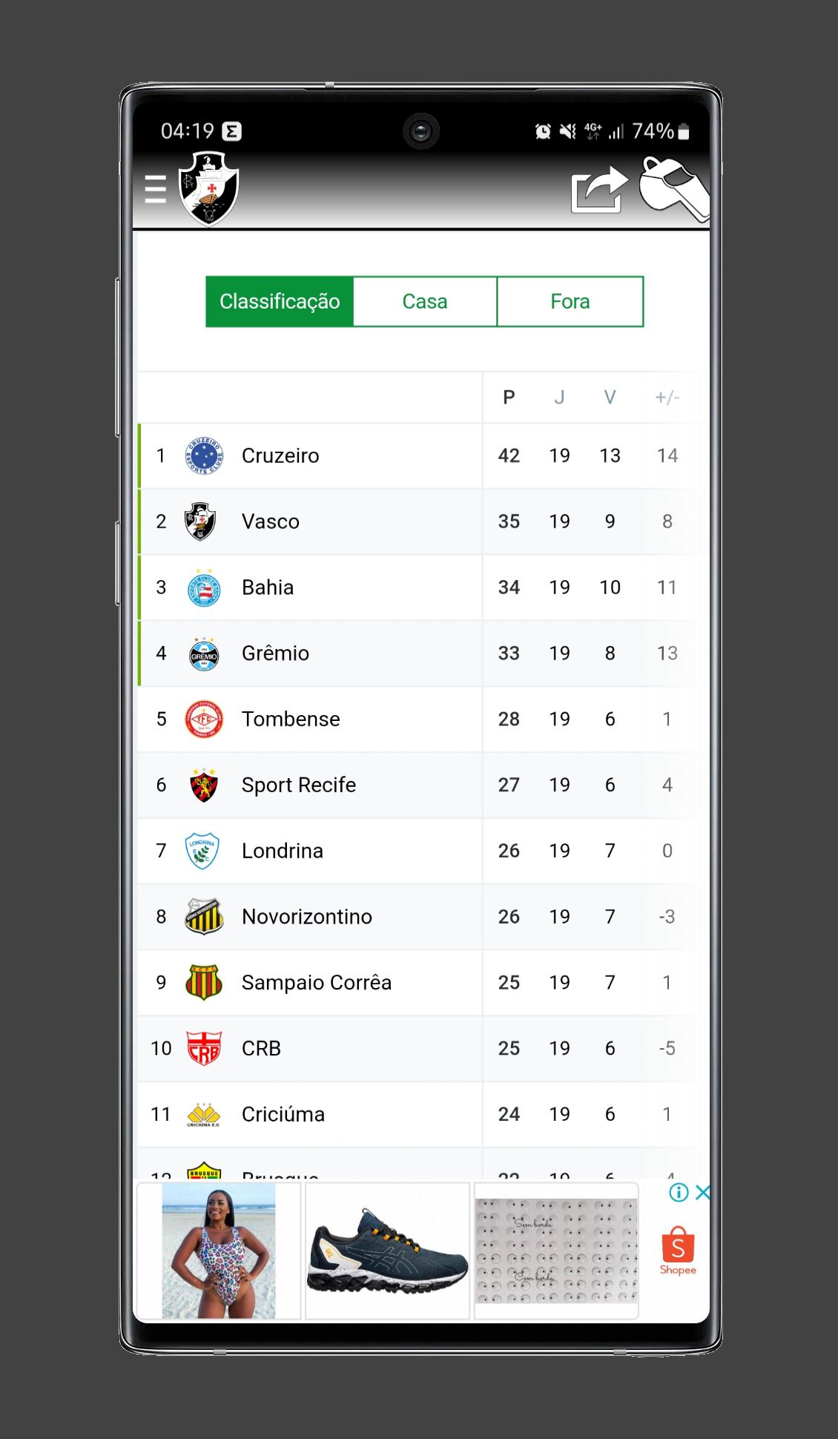Viewport: 838px width, 1439px height.
Task: Sort by the P points column header
Action: coord(509,398)
